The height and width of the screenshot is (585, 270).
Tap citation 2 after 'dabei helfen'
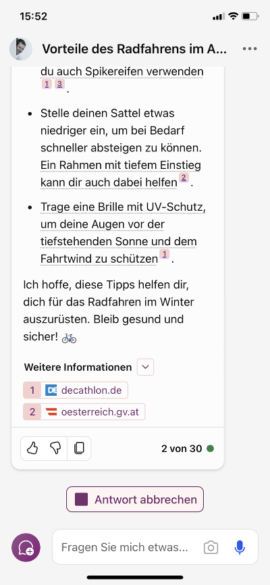click(184, 178)
